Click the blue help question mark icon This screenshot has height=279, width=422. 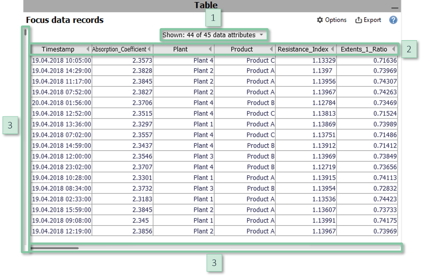393,20
